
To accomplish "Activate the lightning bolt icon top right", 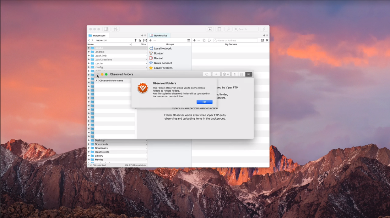I will [264, 29].
